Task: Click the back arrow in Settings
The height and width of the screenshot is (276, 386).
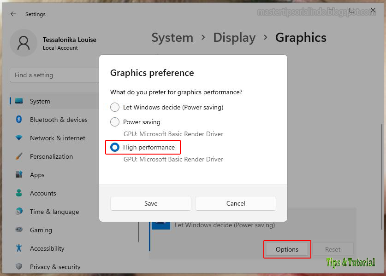Action: pyautogui.click(x=13, y=14)
